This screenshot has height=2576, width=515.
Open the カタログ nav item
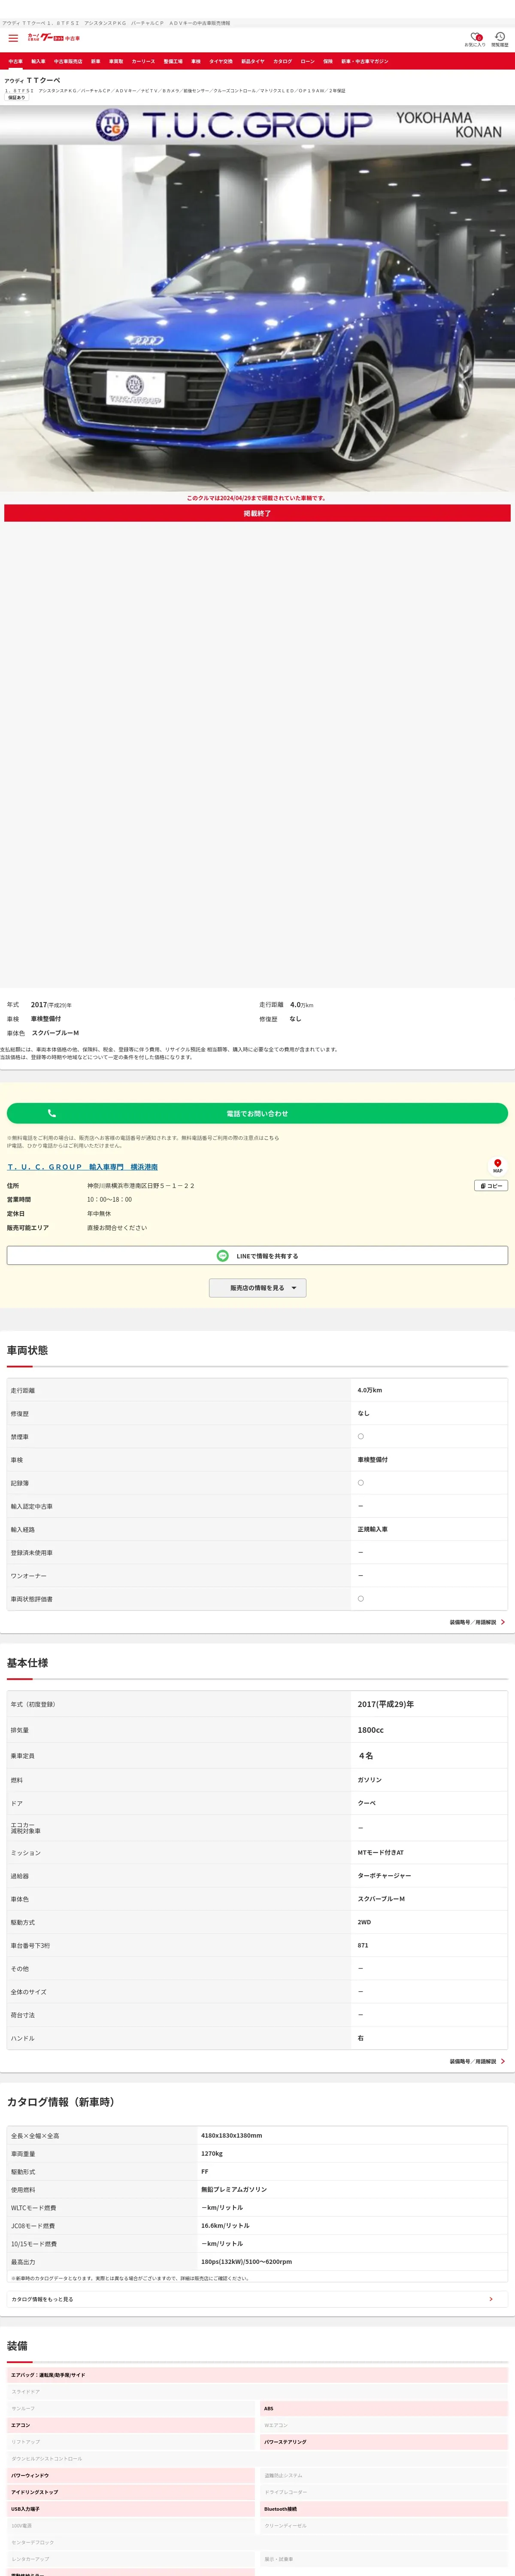tap(283, 61)
